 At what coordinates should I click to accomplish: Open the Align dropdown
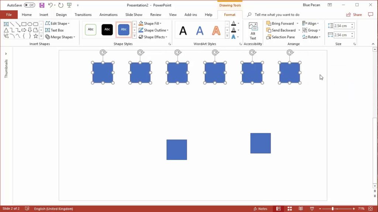pos(311,23)
